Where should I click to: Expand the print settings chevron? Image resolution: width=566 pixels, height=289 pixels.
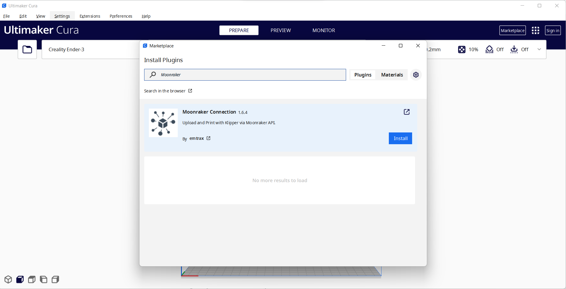539,49
